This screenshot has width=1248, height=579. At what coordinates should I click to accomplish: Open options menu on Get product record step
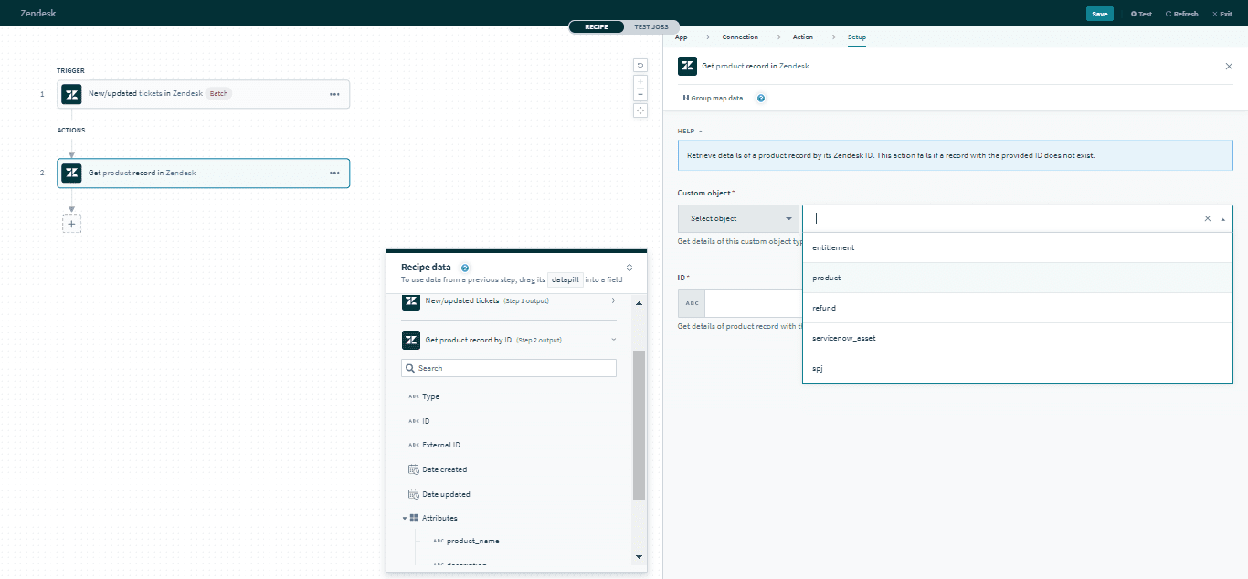click(x=336, y=173)
